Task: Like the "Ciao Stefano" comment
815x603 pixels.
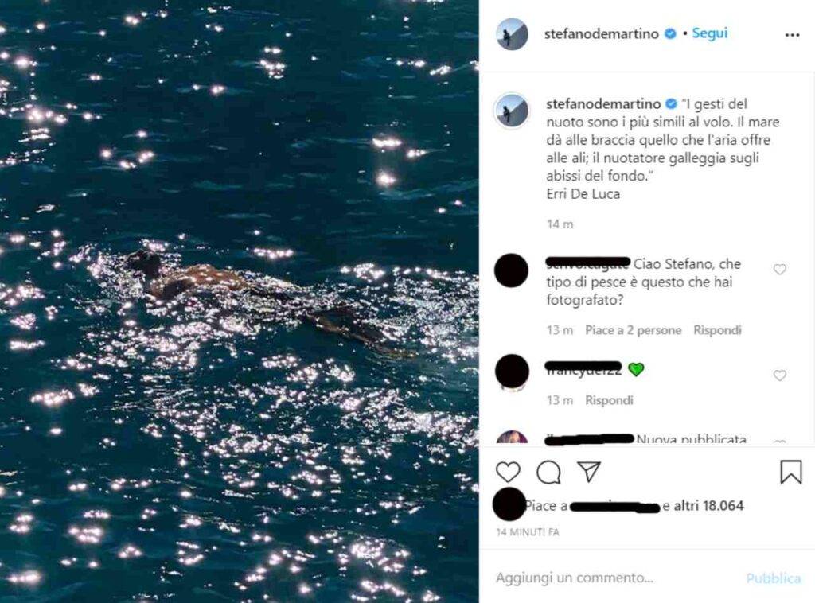Action: (780, 270)
